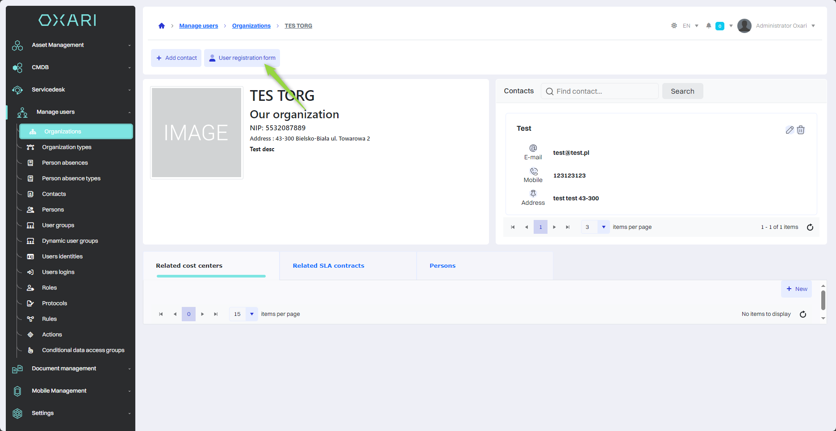Open Organization types in sidebar

[x=67, y=147]
